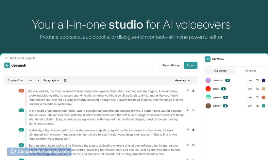
Task: Click the L badge beside 'In the heart'
Action: [x=21, y=110]
